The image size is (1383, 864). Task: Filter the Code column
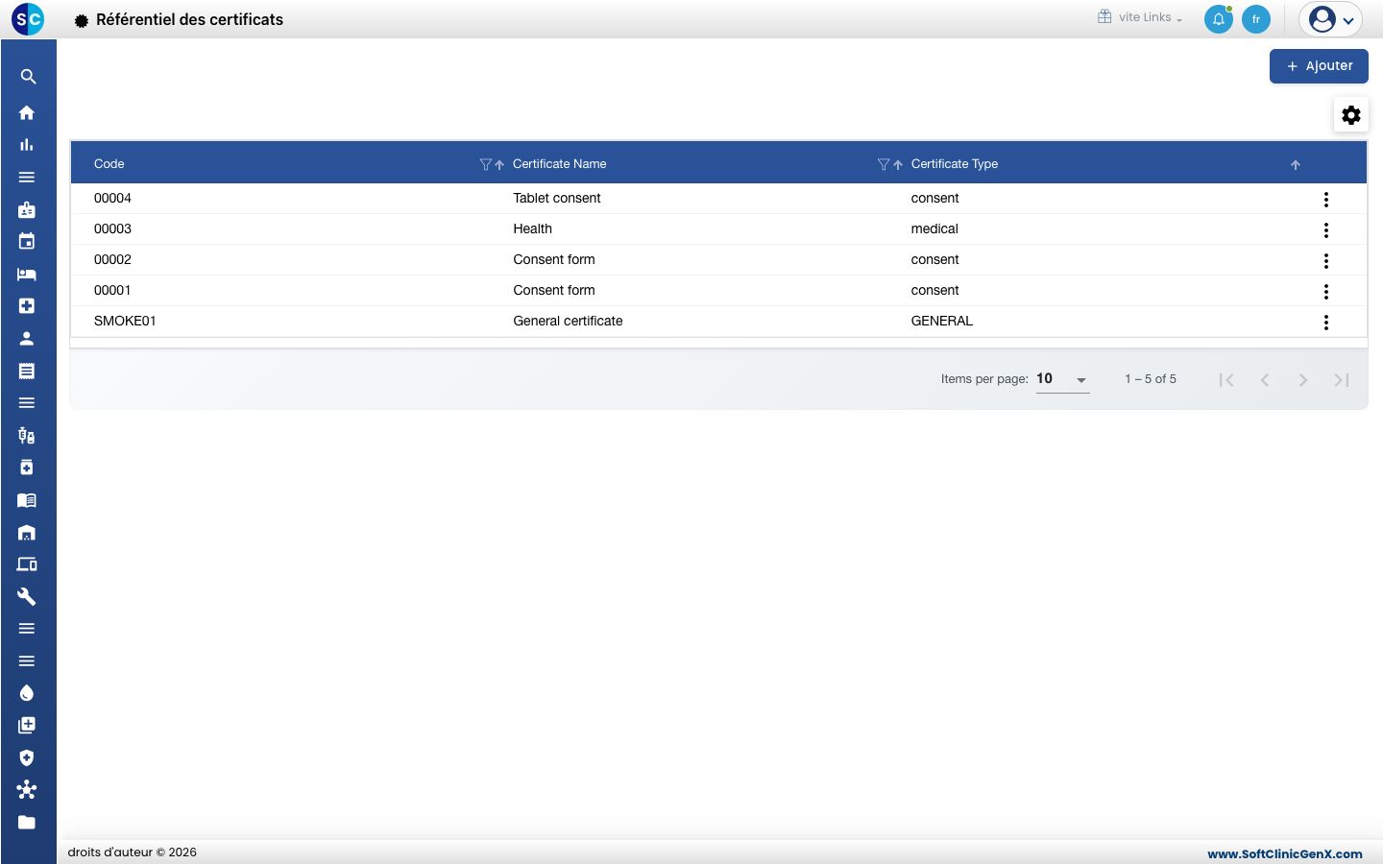486,164
